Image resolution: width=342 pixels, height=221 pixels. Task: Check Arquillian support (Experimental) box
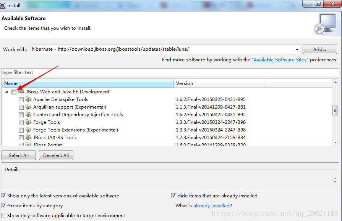[x=21, y=107]
